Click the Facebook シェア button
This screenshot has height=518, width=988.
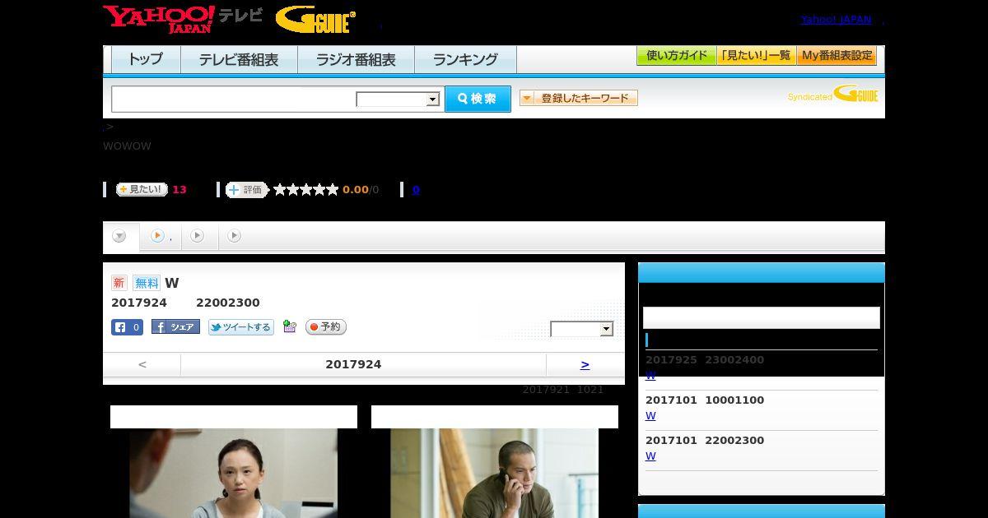click(175, 327)
